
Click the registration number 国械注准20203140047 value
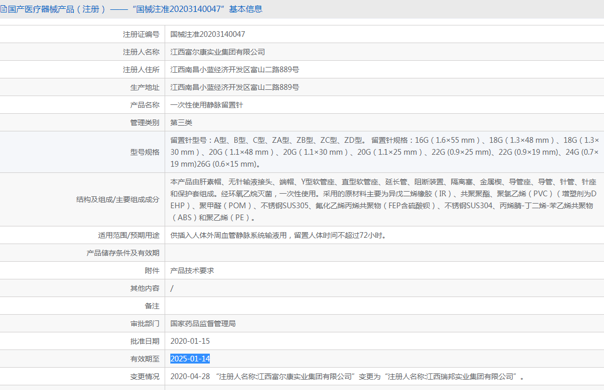point(208,34)
